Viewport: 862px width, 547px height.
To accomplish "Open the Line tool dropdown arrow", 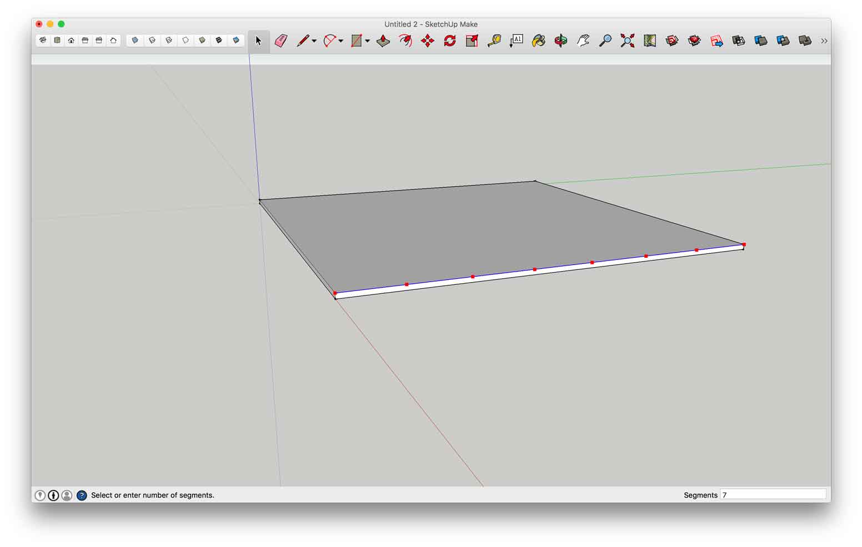I will [314, 41].
